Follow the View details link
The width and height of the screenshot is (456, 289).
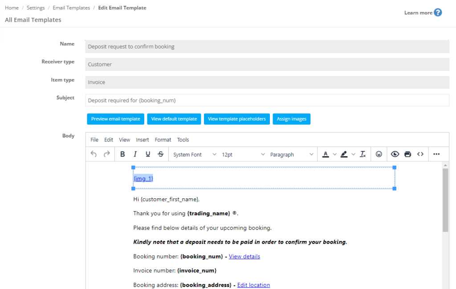click(x=244, y=257)
